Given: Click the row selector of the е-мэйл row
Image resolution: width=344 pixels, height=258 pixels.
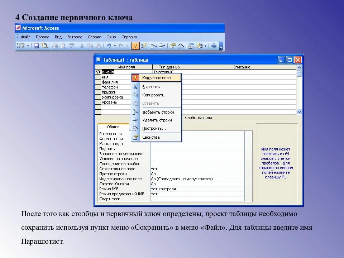Looking at the screenshot, I should tap(98, 72).
